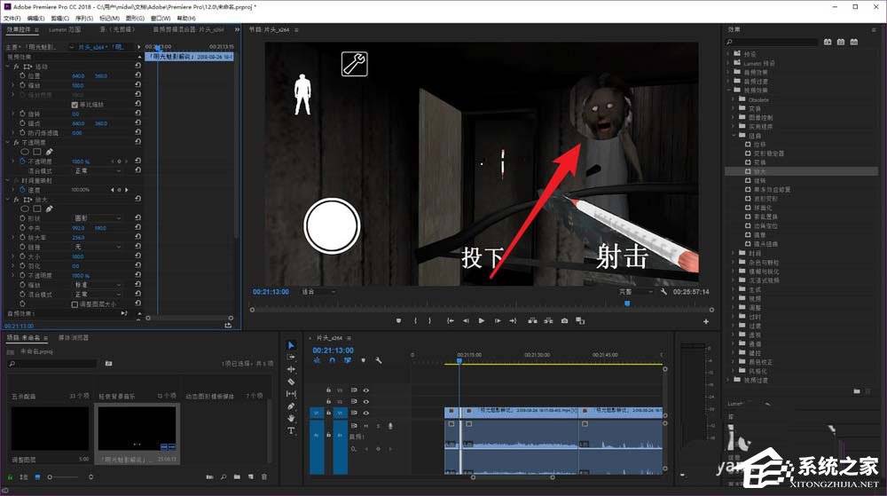Enable the 调整图层大小 checkbox
The height and width of the screenshot is (496, 887).
(75, 303)
